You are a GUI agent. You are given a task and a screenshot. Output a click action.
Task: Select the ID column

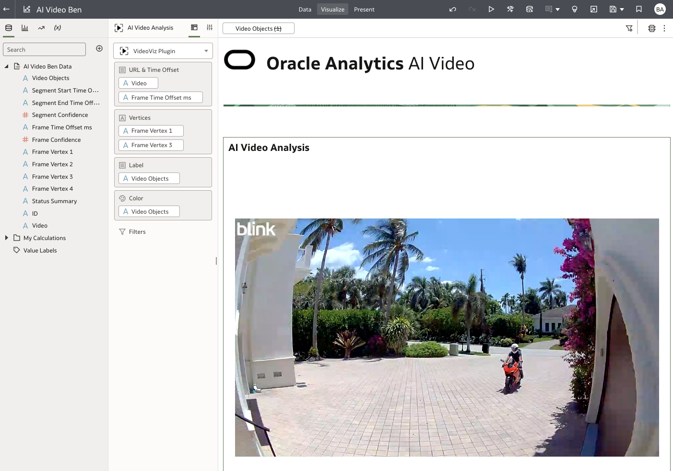click(x=35, y=214)
